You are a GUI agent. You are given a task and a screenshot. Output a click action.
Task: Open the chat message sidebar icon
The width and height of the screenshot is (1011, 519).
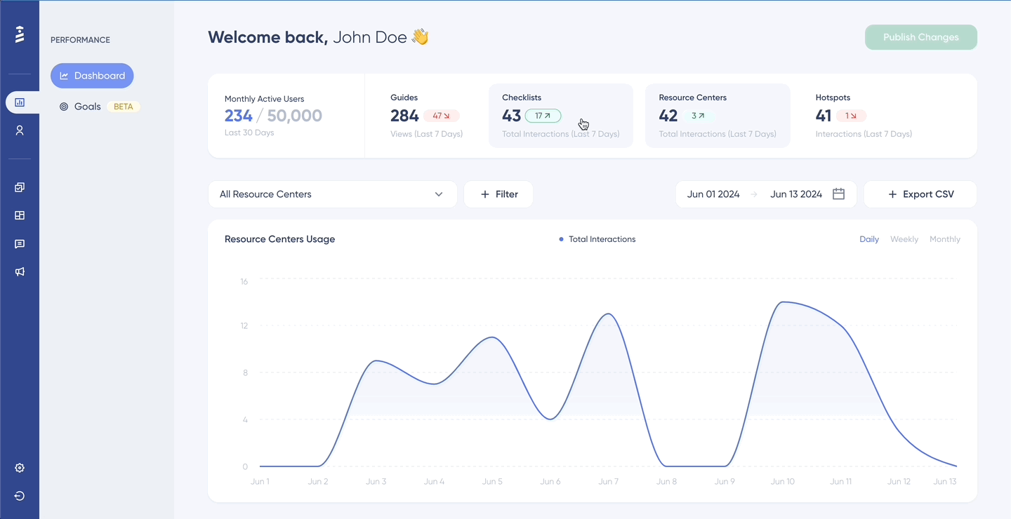pyautogui.click(x=20, y=244)
